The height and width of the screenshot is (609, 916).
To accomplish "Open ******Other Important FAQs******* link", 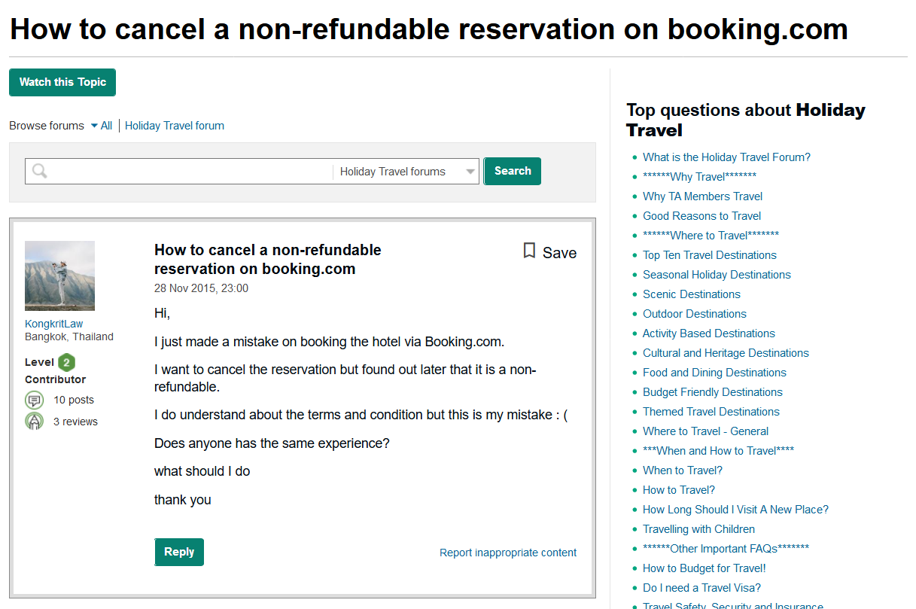I will pos(726,549).
